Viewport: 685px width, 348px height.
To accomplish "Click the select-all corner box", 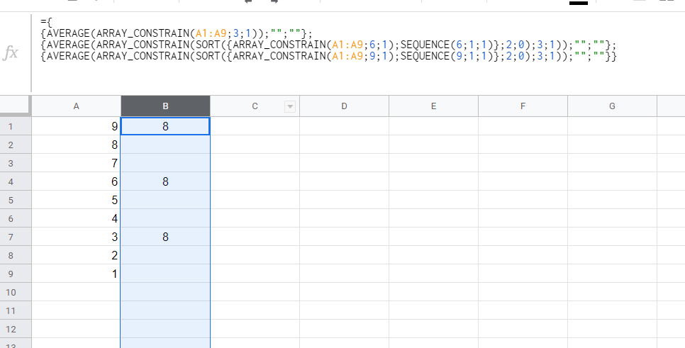I will pos(16,106).
